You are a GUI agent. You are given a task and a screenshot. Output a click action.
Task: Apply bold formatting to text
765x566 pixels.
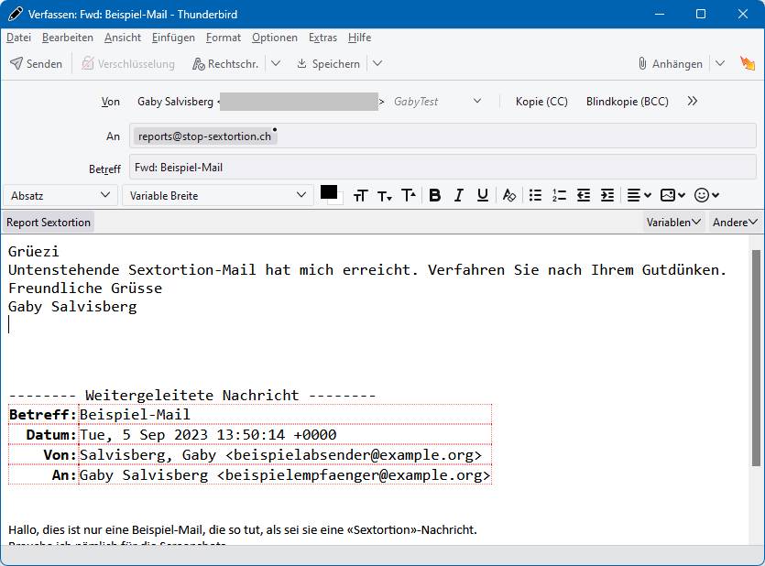point(435,195)
